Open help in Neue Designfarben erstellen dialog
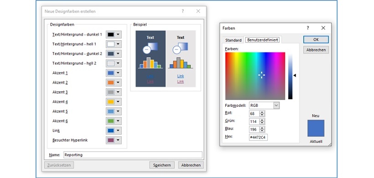Screen dimensions: 374x178 (x=183, y=11)
